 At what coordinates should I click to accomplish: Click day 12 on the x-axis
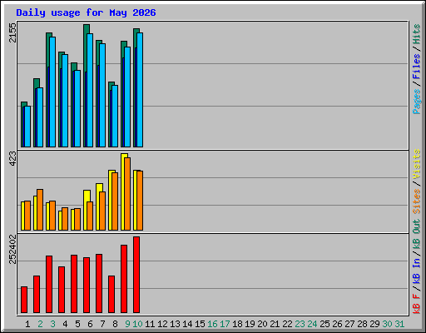[x=162, y=324]
